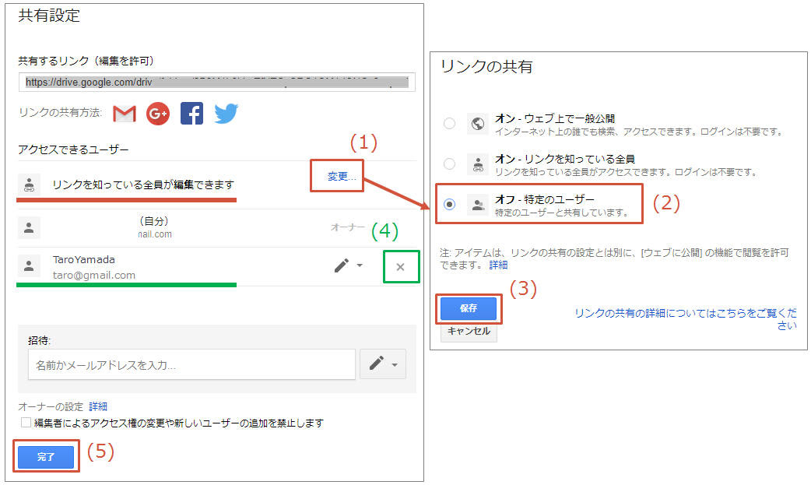The width and height of the screenshot is (811, 485).
Task: Select オフ - 特定のユーザー radio button
Action: point(449,204)
